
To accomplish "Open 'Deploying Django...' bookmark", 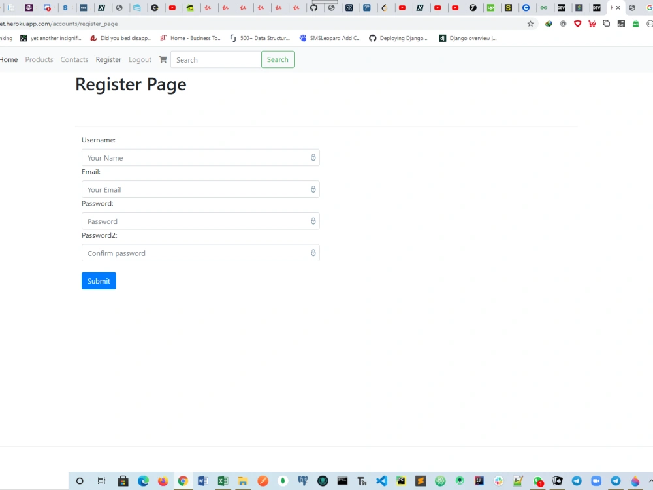I will pyautogui.click(x=398, y=38).
